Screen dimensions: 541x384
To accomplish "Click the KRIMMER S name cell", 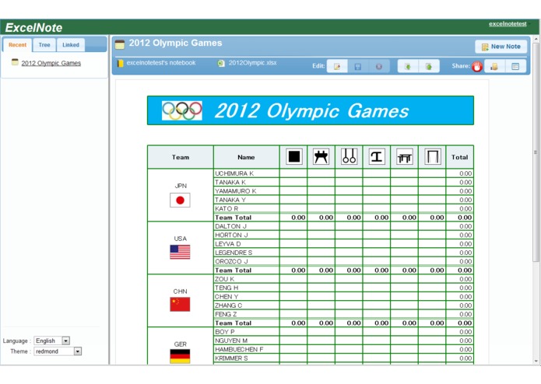I will coord(246,358).
